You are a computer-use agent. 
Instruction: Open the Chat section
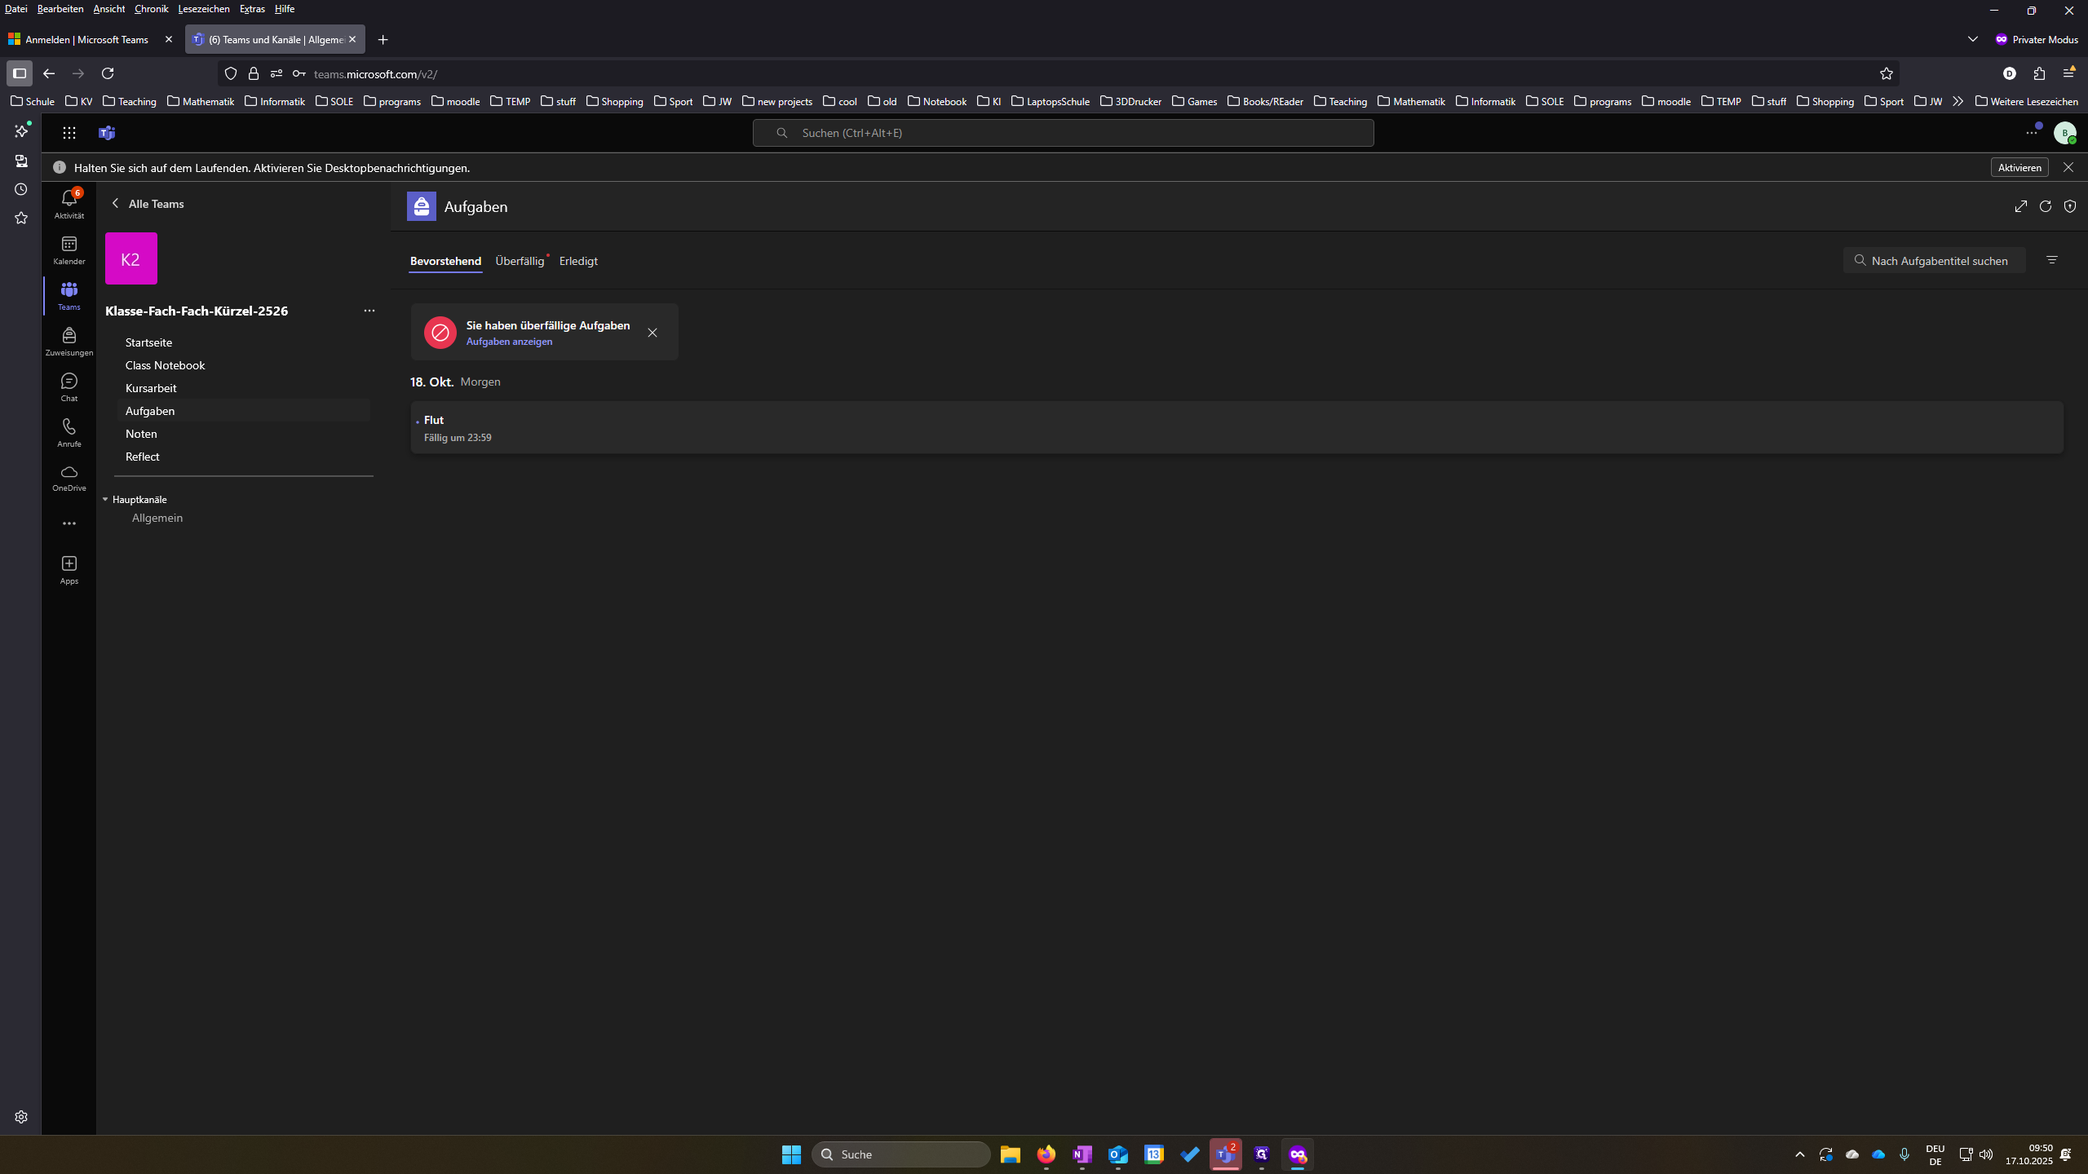tap(69, 387)
